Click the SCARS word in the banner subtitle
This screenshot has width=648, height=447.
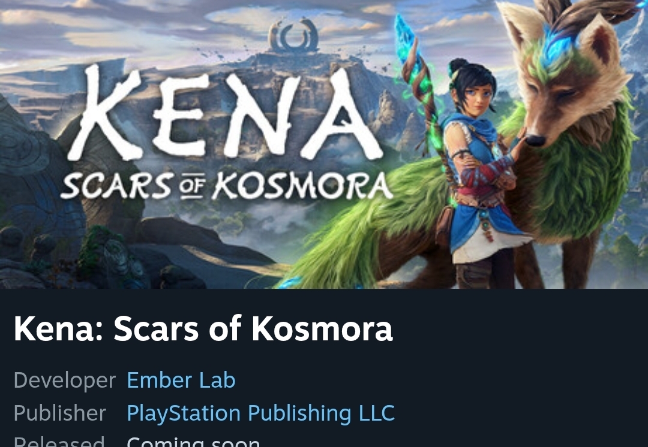116,186
